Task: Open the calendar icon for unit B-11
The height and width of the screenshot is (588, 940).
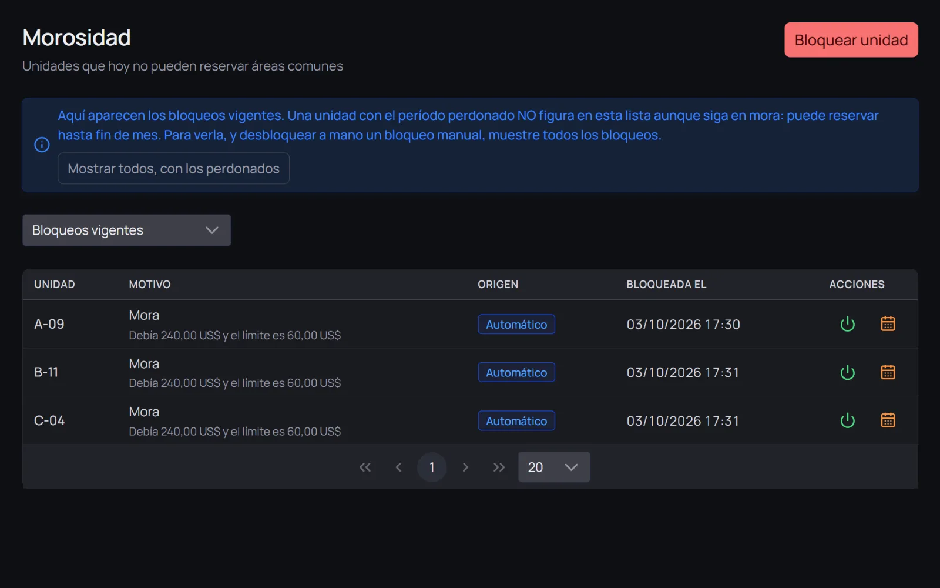Action: click(x=888, y=372)
